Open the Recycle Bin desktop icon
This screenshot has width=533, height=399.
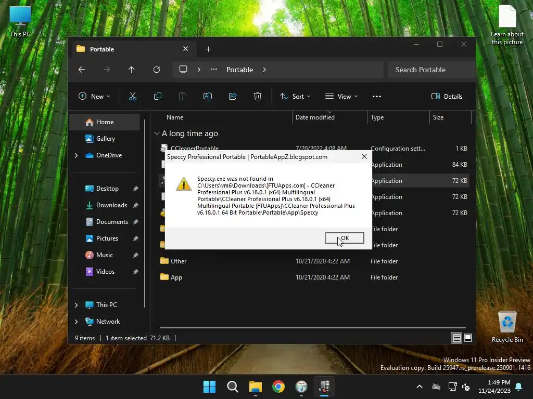507,327
